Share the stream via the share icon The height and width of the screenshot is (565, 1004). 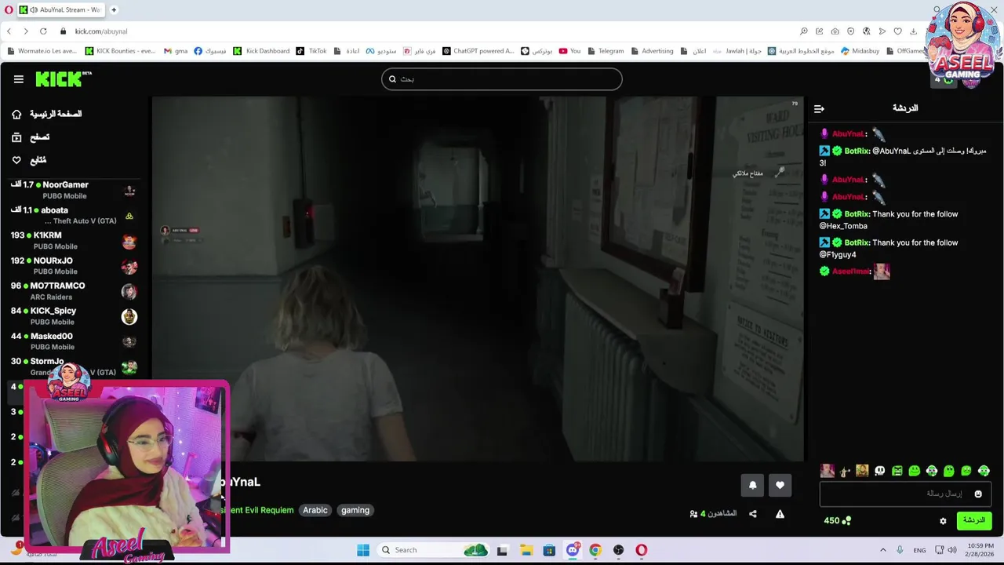(753, 514)
